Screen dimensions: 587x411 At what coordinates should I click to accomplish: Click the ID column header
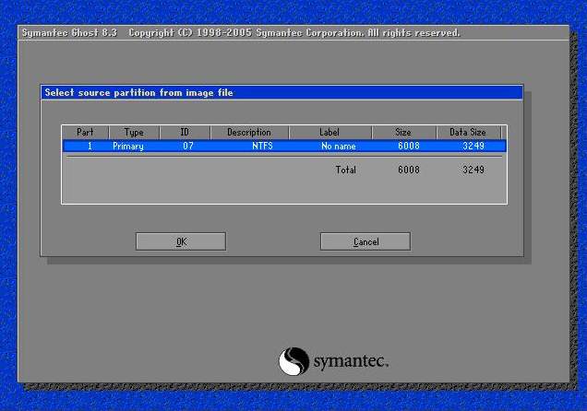[x=185, y=133]
